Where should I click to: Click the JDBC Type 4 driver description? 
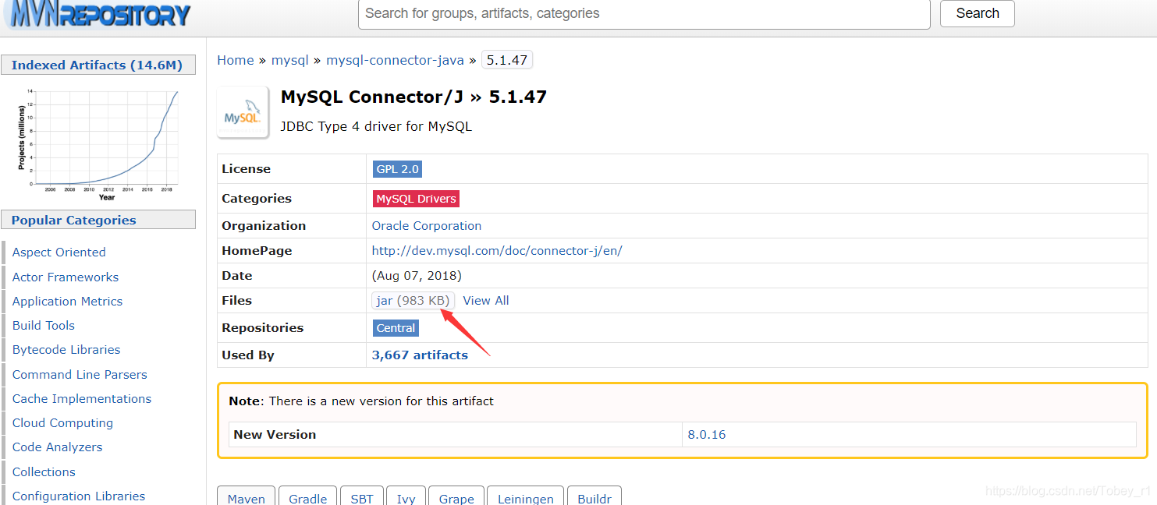(376, 126)
